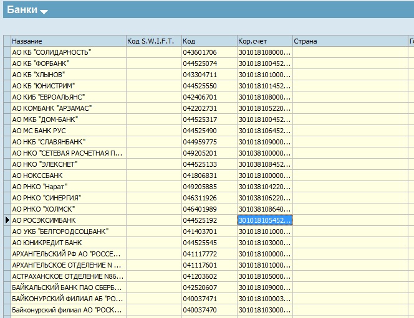Select АО НКО "ЭЛЕКСНЕТ" name cell
This screenshot has width=414, height=318.
click(69, 164)
